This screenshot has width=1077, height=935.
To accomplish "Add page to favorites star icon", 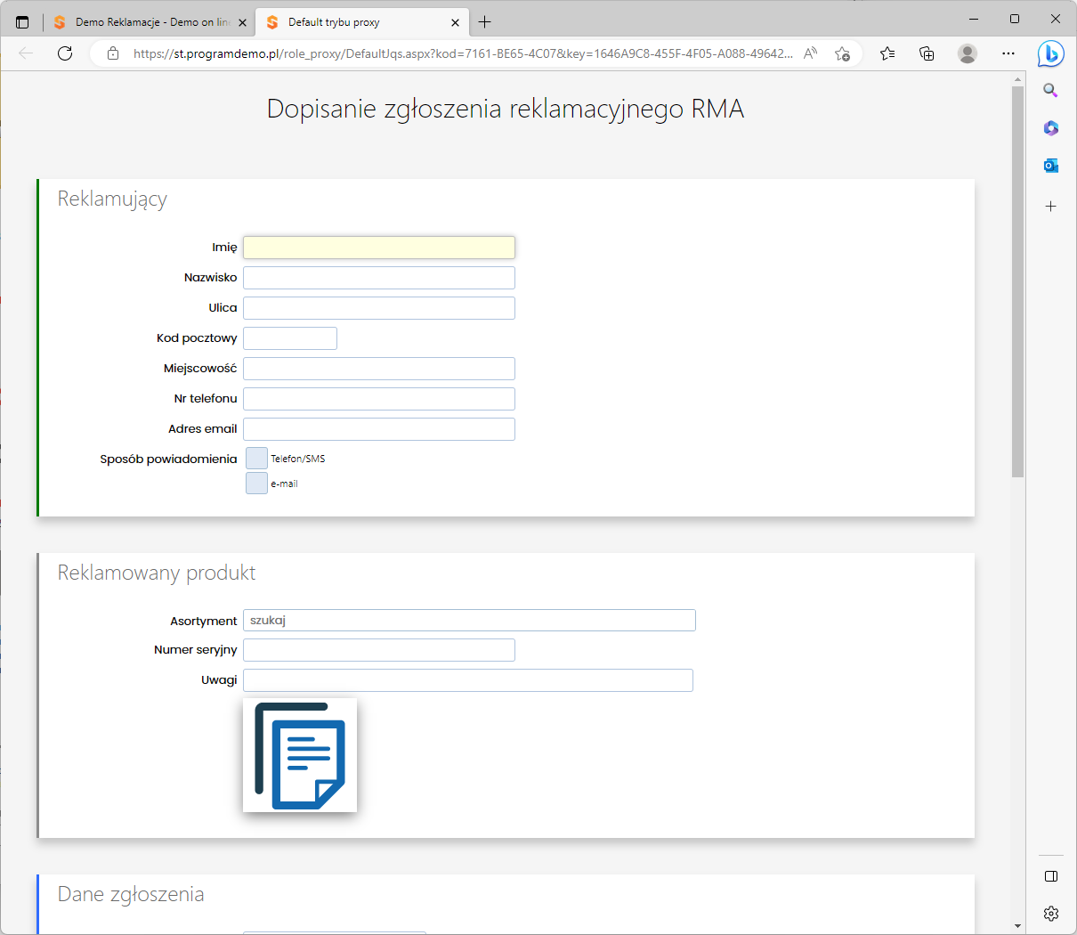I will click(842, 53).
